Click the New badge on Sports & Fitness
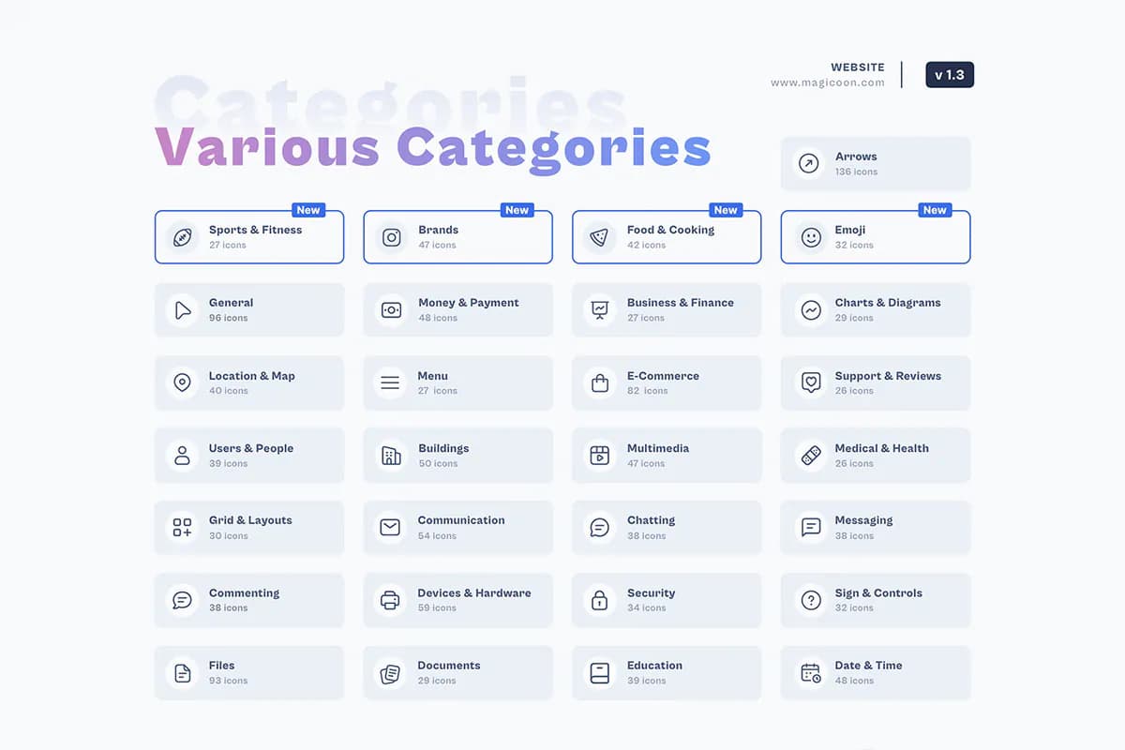This screenshot has width=1125, height=750. coord(308,210)
